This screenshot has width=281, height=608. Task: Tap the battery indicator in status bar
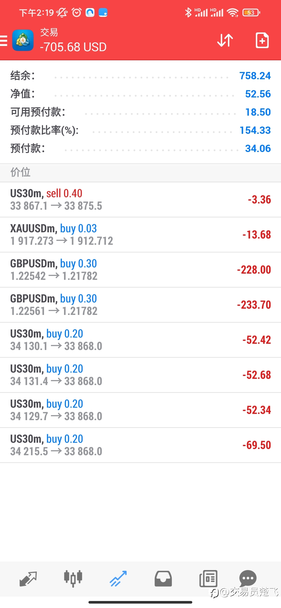coord(251,12)
